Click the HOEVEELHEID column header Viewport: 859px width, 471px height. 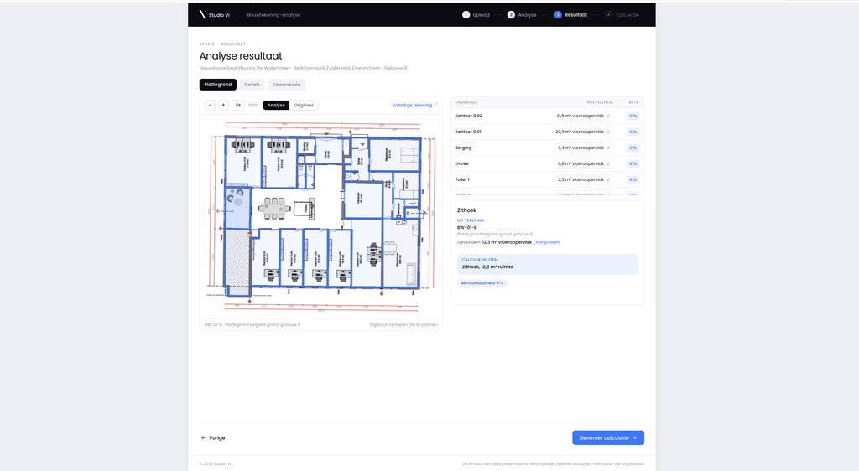pyautogui.click(x=600, y=102)
